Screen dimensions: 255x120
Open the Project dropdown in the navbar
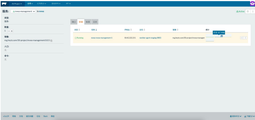(17, 4)
